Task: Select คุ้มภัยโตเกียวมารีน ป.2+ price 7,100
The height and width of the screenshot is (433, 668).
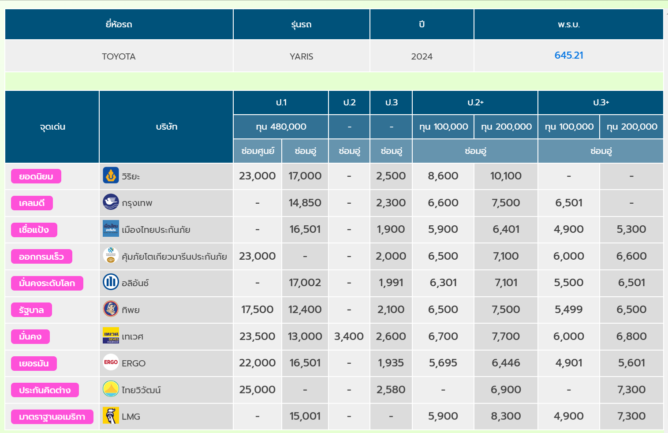Action: (506, 256)
